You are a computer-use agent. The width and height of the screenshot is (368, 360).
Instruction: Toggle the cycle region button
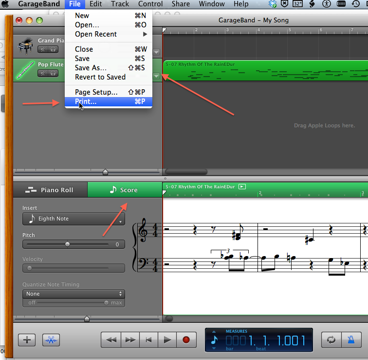pyautogui.click(x=331, y=340)
